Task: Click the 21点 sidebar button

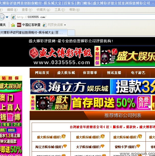Action: (x=17, y=124)
